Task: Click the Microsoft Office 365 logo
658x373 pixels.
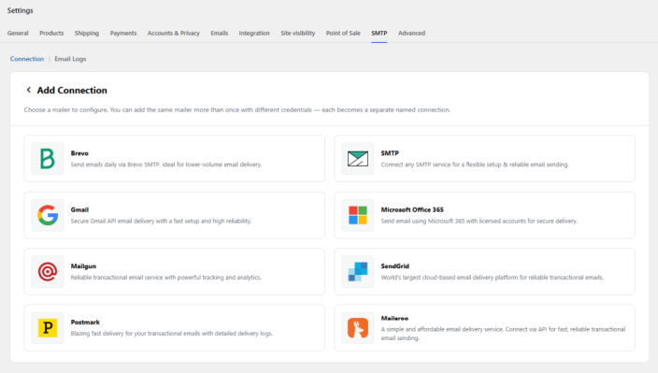Action: click(x=358, y=215)
